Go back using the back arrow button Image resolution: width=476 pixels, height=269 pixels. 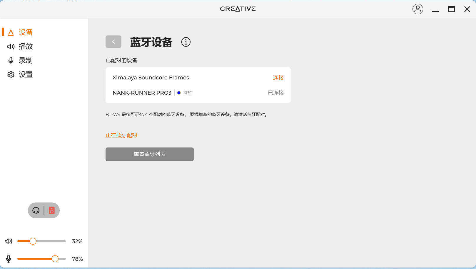[113, 42]
